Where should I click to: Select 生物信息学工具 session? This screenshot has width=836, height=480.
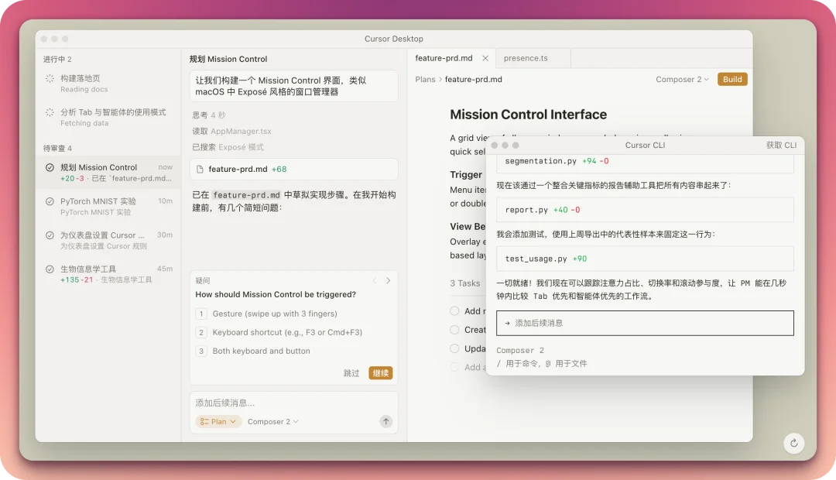pos(109,274)
